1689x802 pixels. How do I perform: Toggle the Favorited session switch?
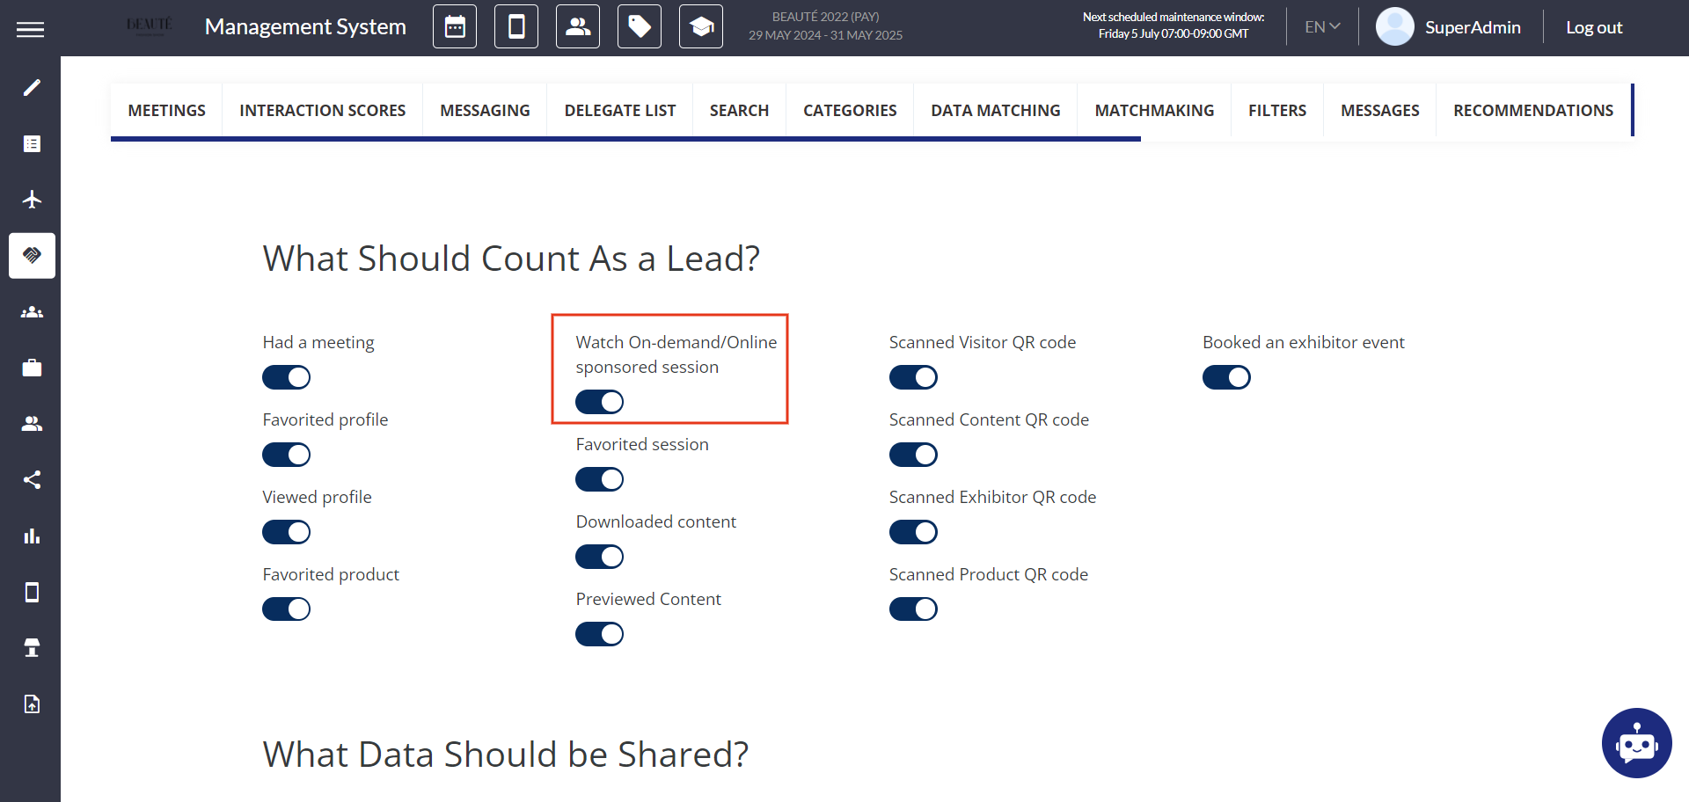[600, 479]
